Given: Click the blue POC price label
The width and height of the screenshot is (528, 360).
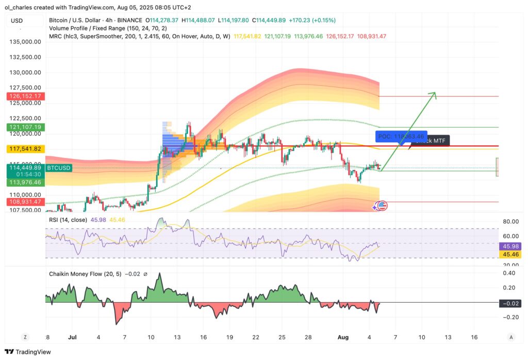Looking at the screenshot, I should (401, 136).
